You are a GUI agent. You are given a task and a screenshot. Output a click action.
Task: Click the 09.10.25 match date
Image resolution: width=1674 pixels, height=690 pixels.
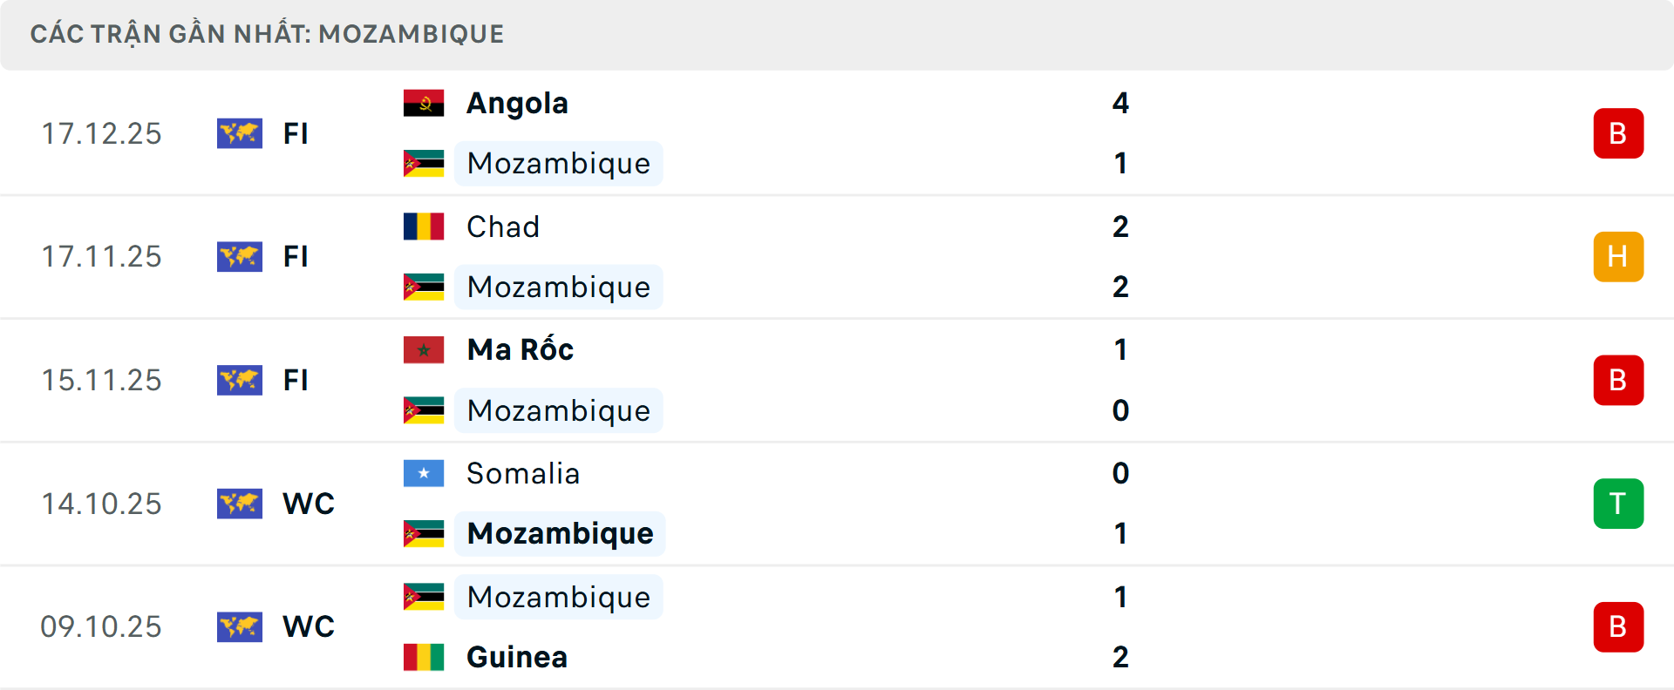click(x=101, y=626)
